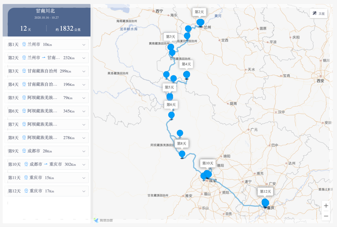Select the 第2天 兰州市 route entry

click(x=46, y=58)
